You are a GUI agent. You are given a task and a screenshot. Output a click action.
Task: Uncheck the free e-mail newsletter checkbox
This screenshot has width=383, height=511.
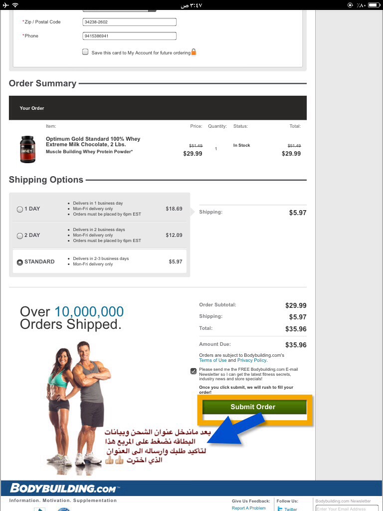193,371
